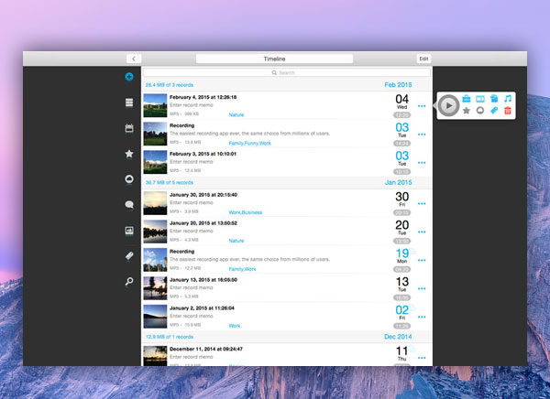
Task: Click the magnifier search icon in the sidebar
Action: 129,281
